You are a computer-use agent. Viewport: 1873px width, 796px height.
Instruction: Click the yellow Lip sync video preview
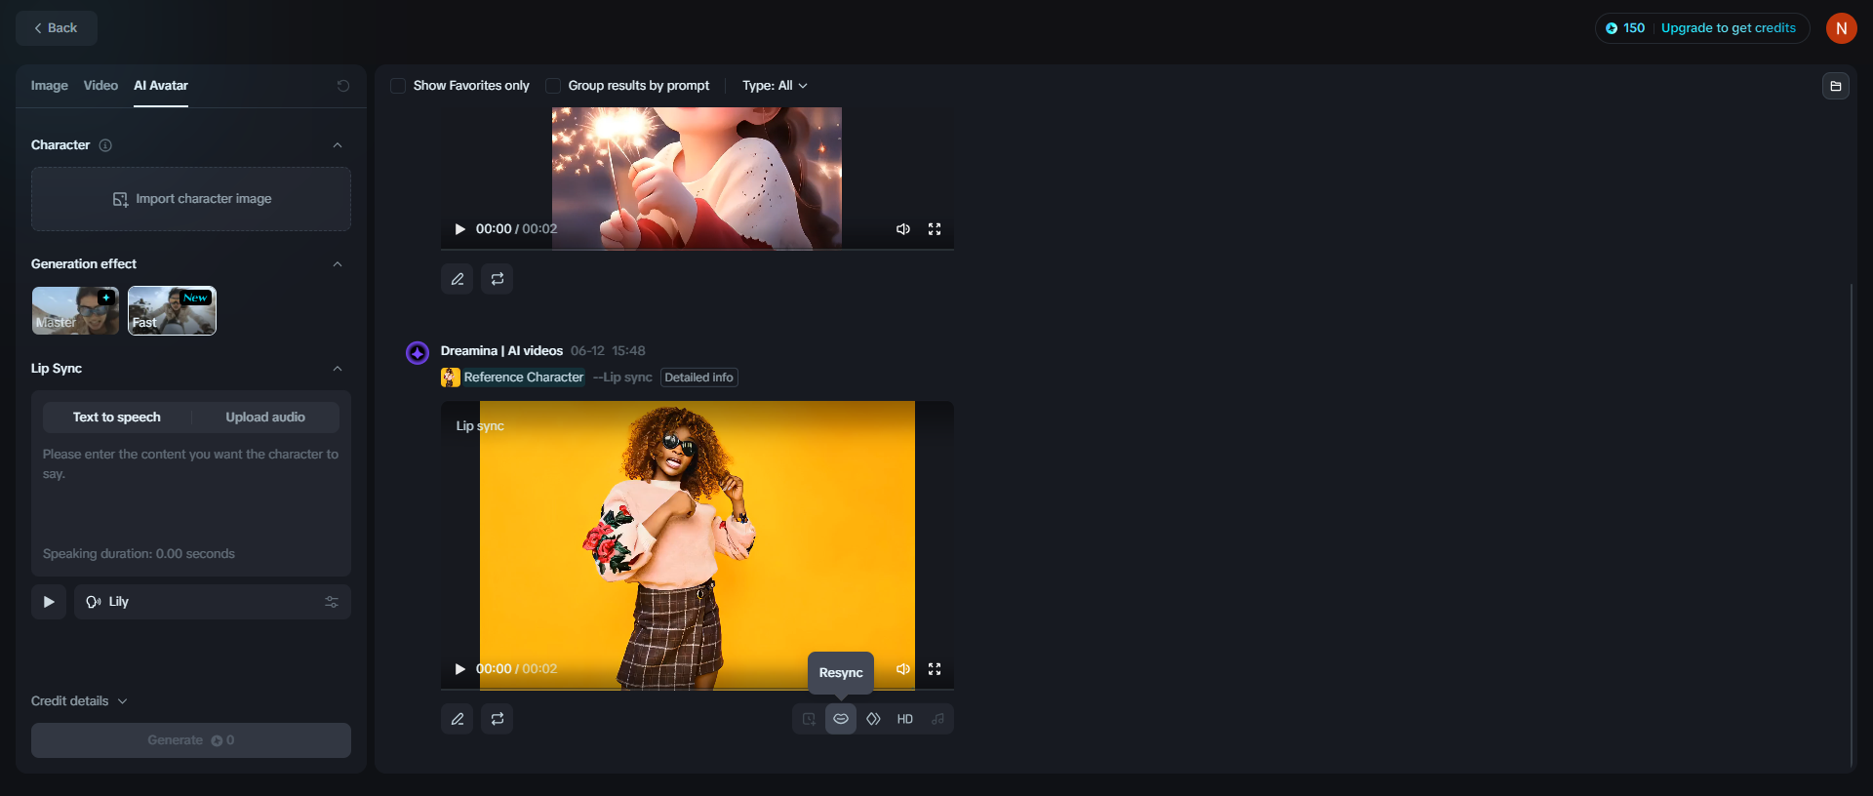(697, 545)
